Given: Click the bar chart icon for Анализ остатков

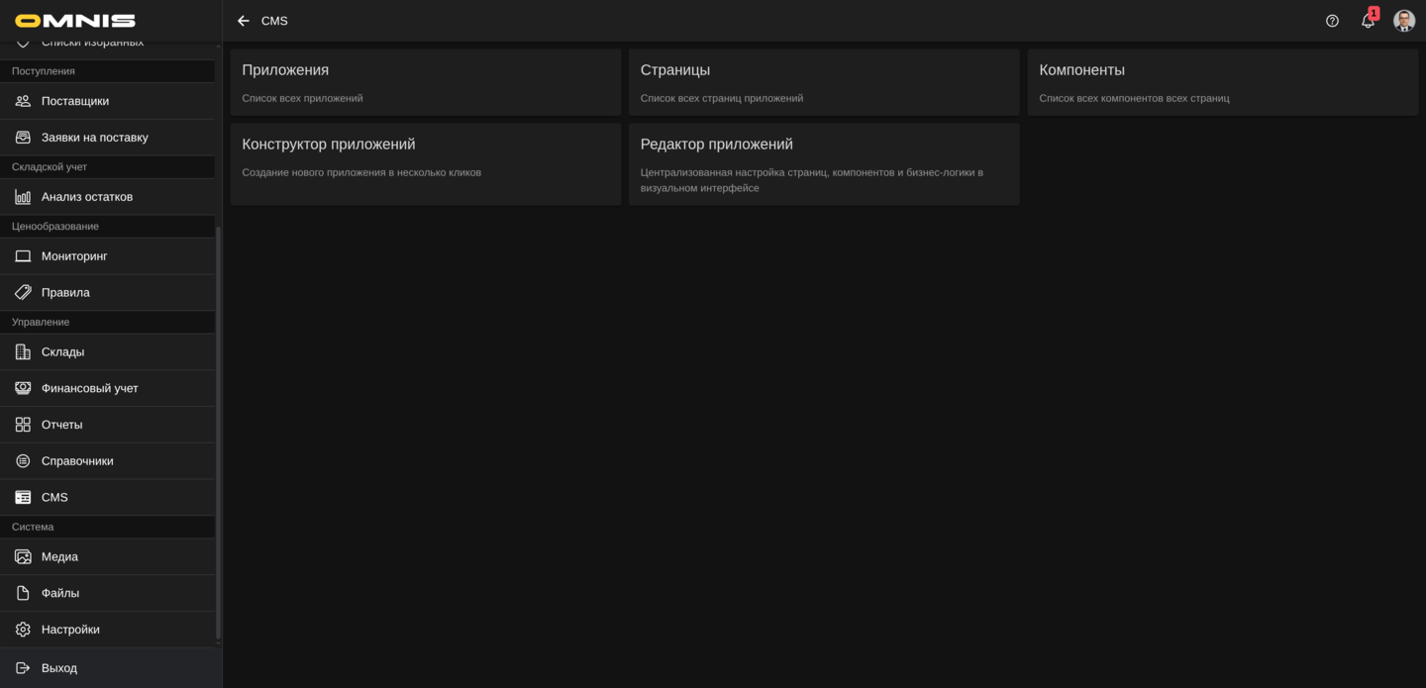Looking at the screenshot, I should pos(23,197).
